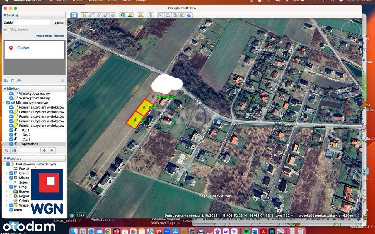Select the Add Path tool
This screenshot has height=234, width=375.
(98, 15)
